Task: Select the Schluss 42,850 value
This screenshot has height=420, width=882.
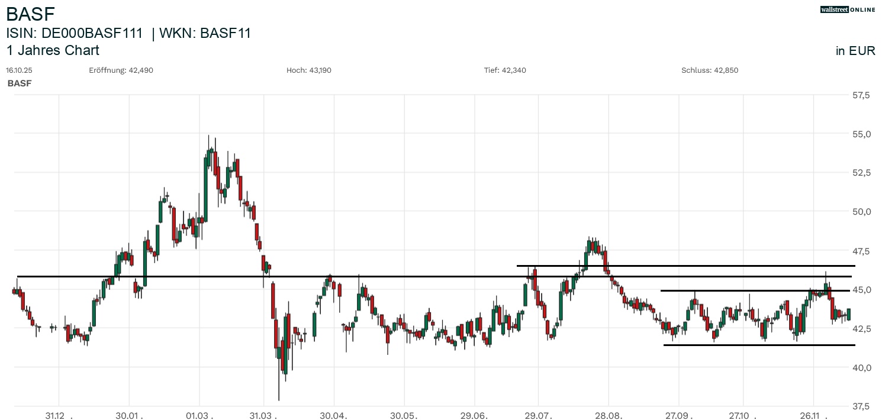Action: tap(711, 70)
